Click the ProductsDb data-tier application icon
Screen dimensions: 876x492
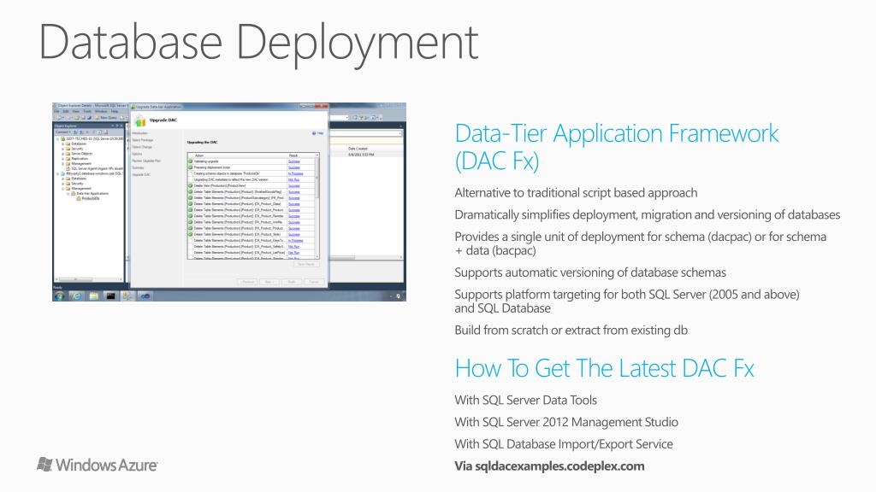(78, 198)
